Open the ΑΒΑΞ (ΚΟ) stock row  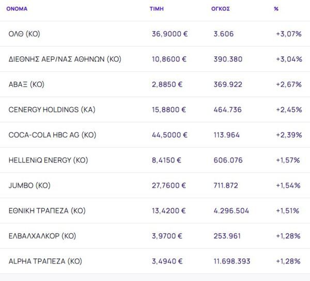26,85
